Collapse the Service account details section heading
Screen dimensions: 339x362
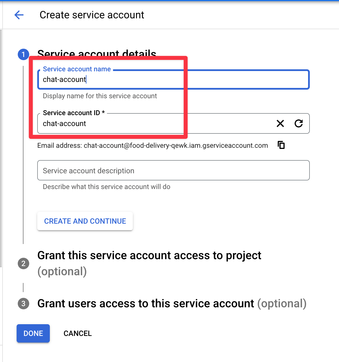(97, 53)
